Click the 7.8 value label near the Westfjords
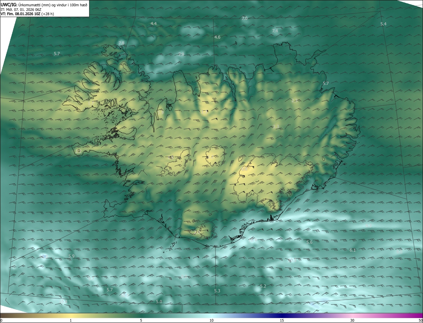The height and width of the screenshot is (323, 423). point(121,43)
